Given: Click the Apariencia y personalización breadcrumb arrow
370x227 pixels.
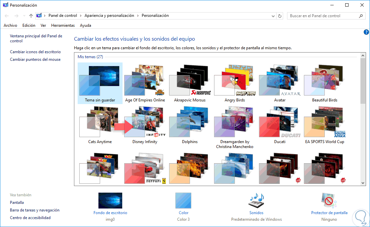Looking at the screenshot, I should click(x=138, y=16).
